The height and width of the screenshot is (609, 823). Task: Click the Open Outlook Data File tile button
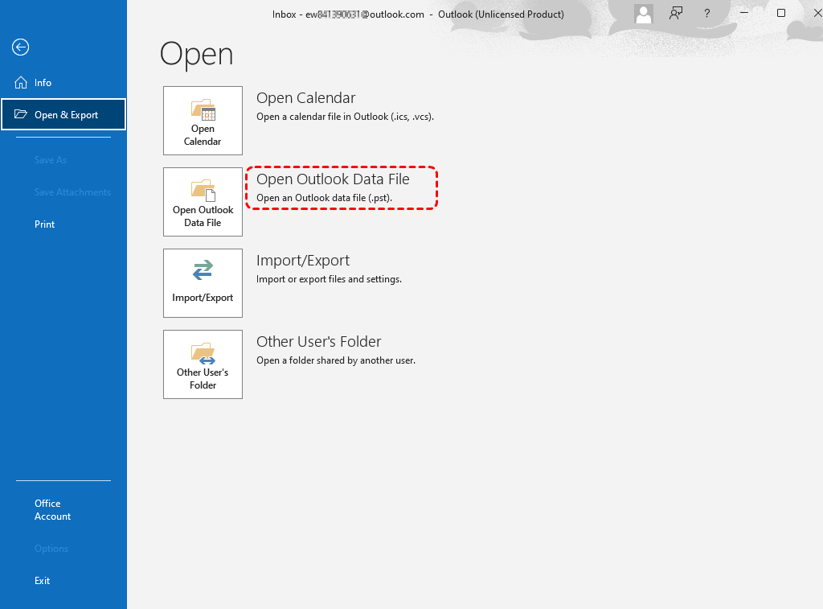(203, 202)
